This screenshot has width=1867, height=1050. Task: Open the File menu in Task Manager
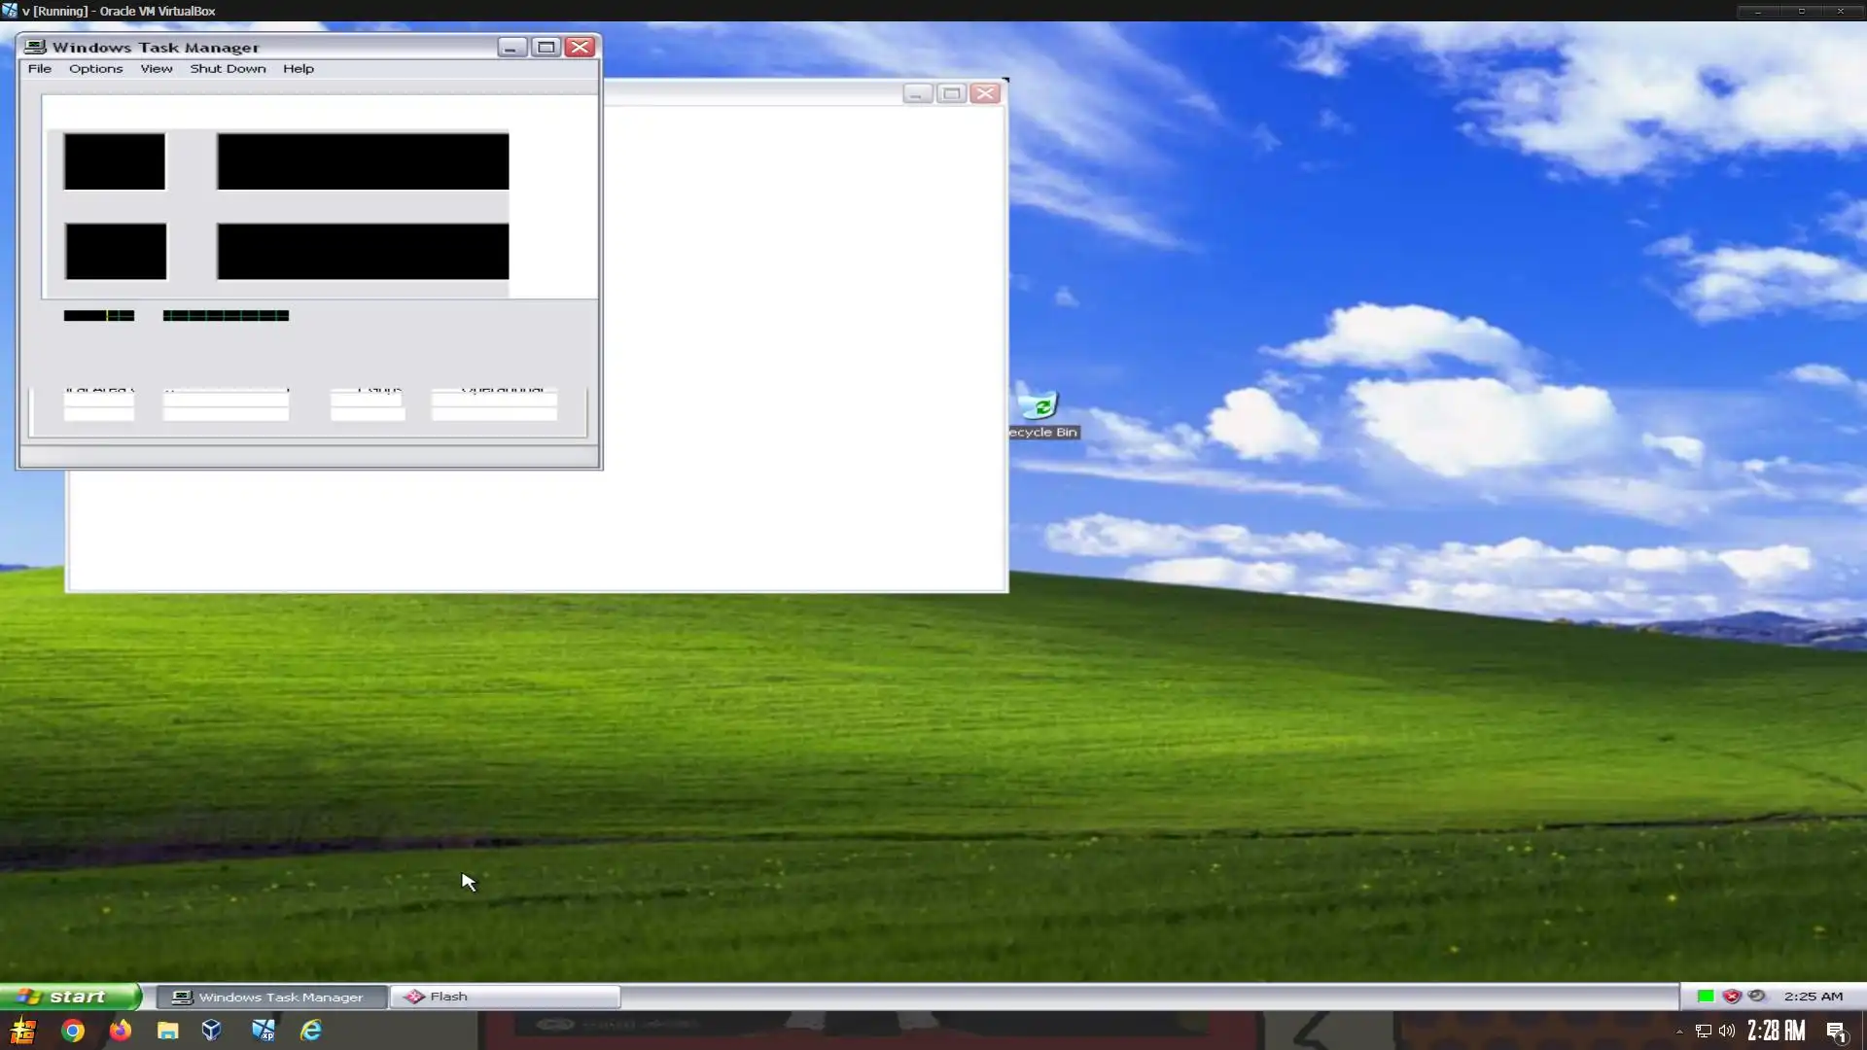click(x=40, y=69)
